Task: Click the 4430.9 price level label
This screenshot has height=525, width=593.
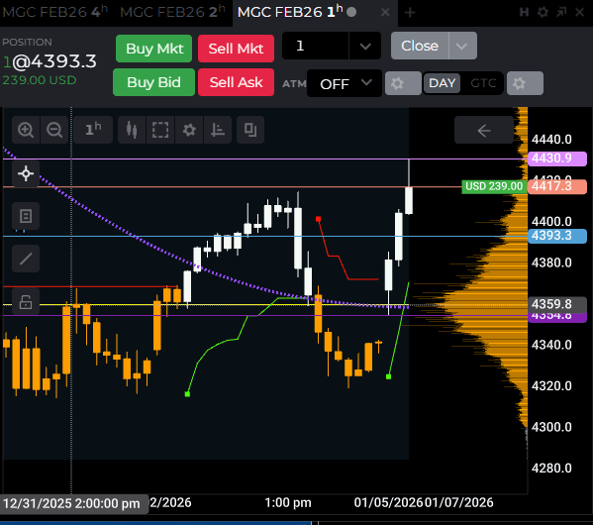Action: coord(557,158)
